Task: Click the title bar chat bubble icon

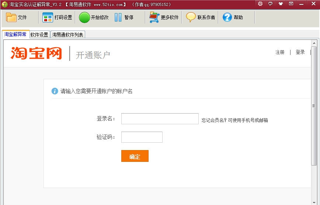Action: [x=270, y=3]
